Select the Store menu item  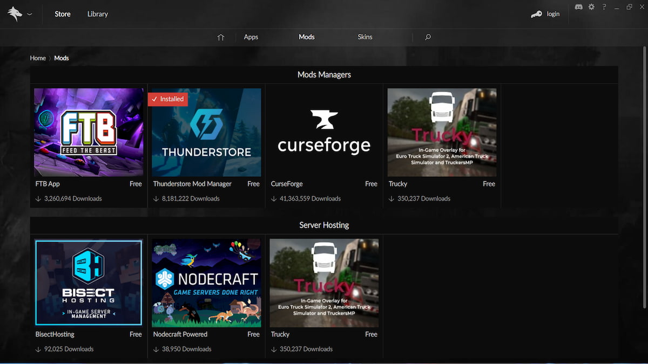[62, 14]
